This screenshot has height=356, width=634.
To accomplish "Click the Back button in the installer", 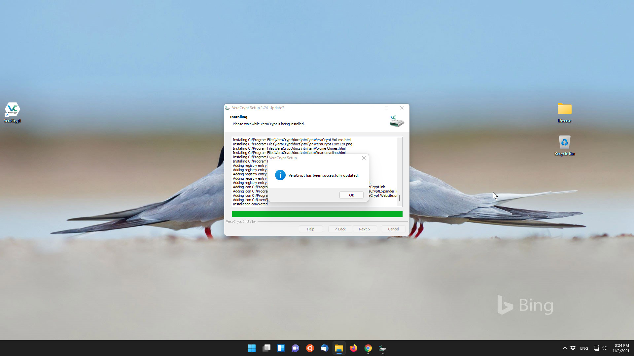I will [340, 229].
